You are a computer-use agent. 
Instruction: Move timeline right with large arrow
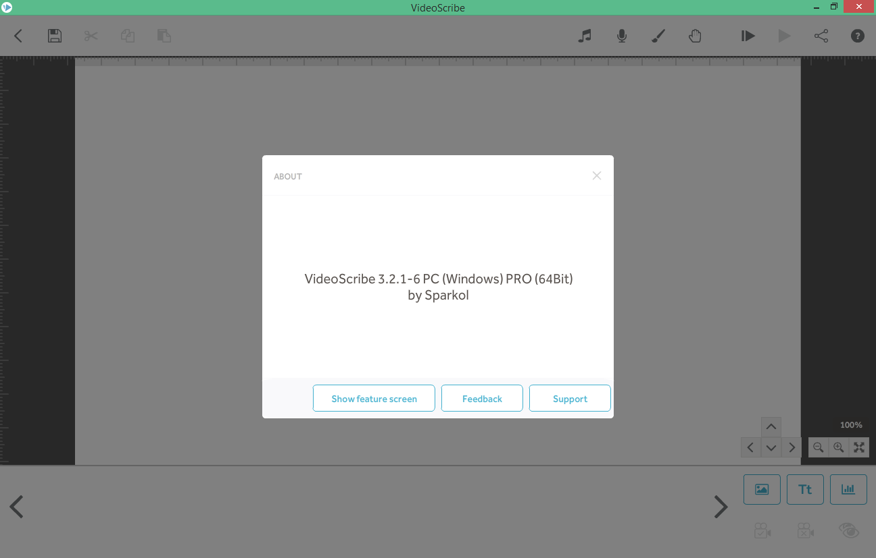(721, 507)
